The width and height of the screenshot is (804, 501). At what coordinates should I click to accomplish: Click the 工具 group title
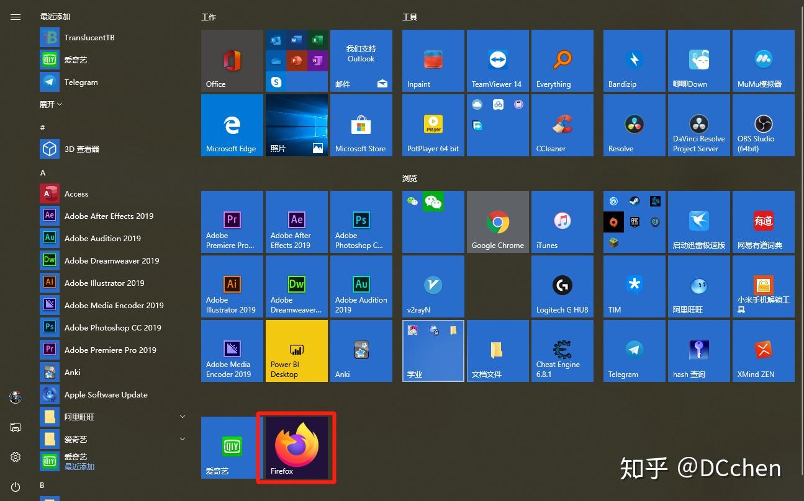[410, 17]
